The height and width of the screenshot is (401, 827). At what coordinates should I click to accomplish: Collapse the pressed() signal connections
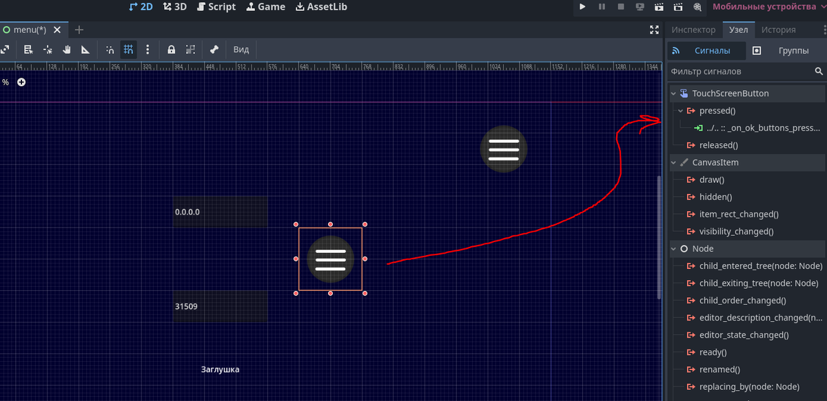pyautogui.click(x=681, y=111)
